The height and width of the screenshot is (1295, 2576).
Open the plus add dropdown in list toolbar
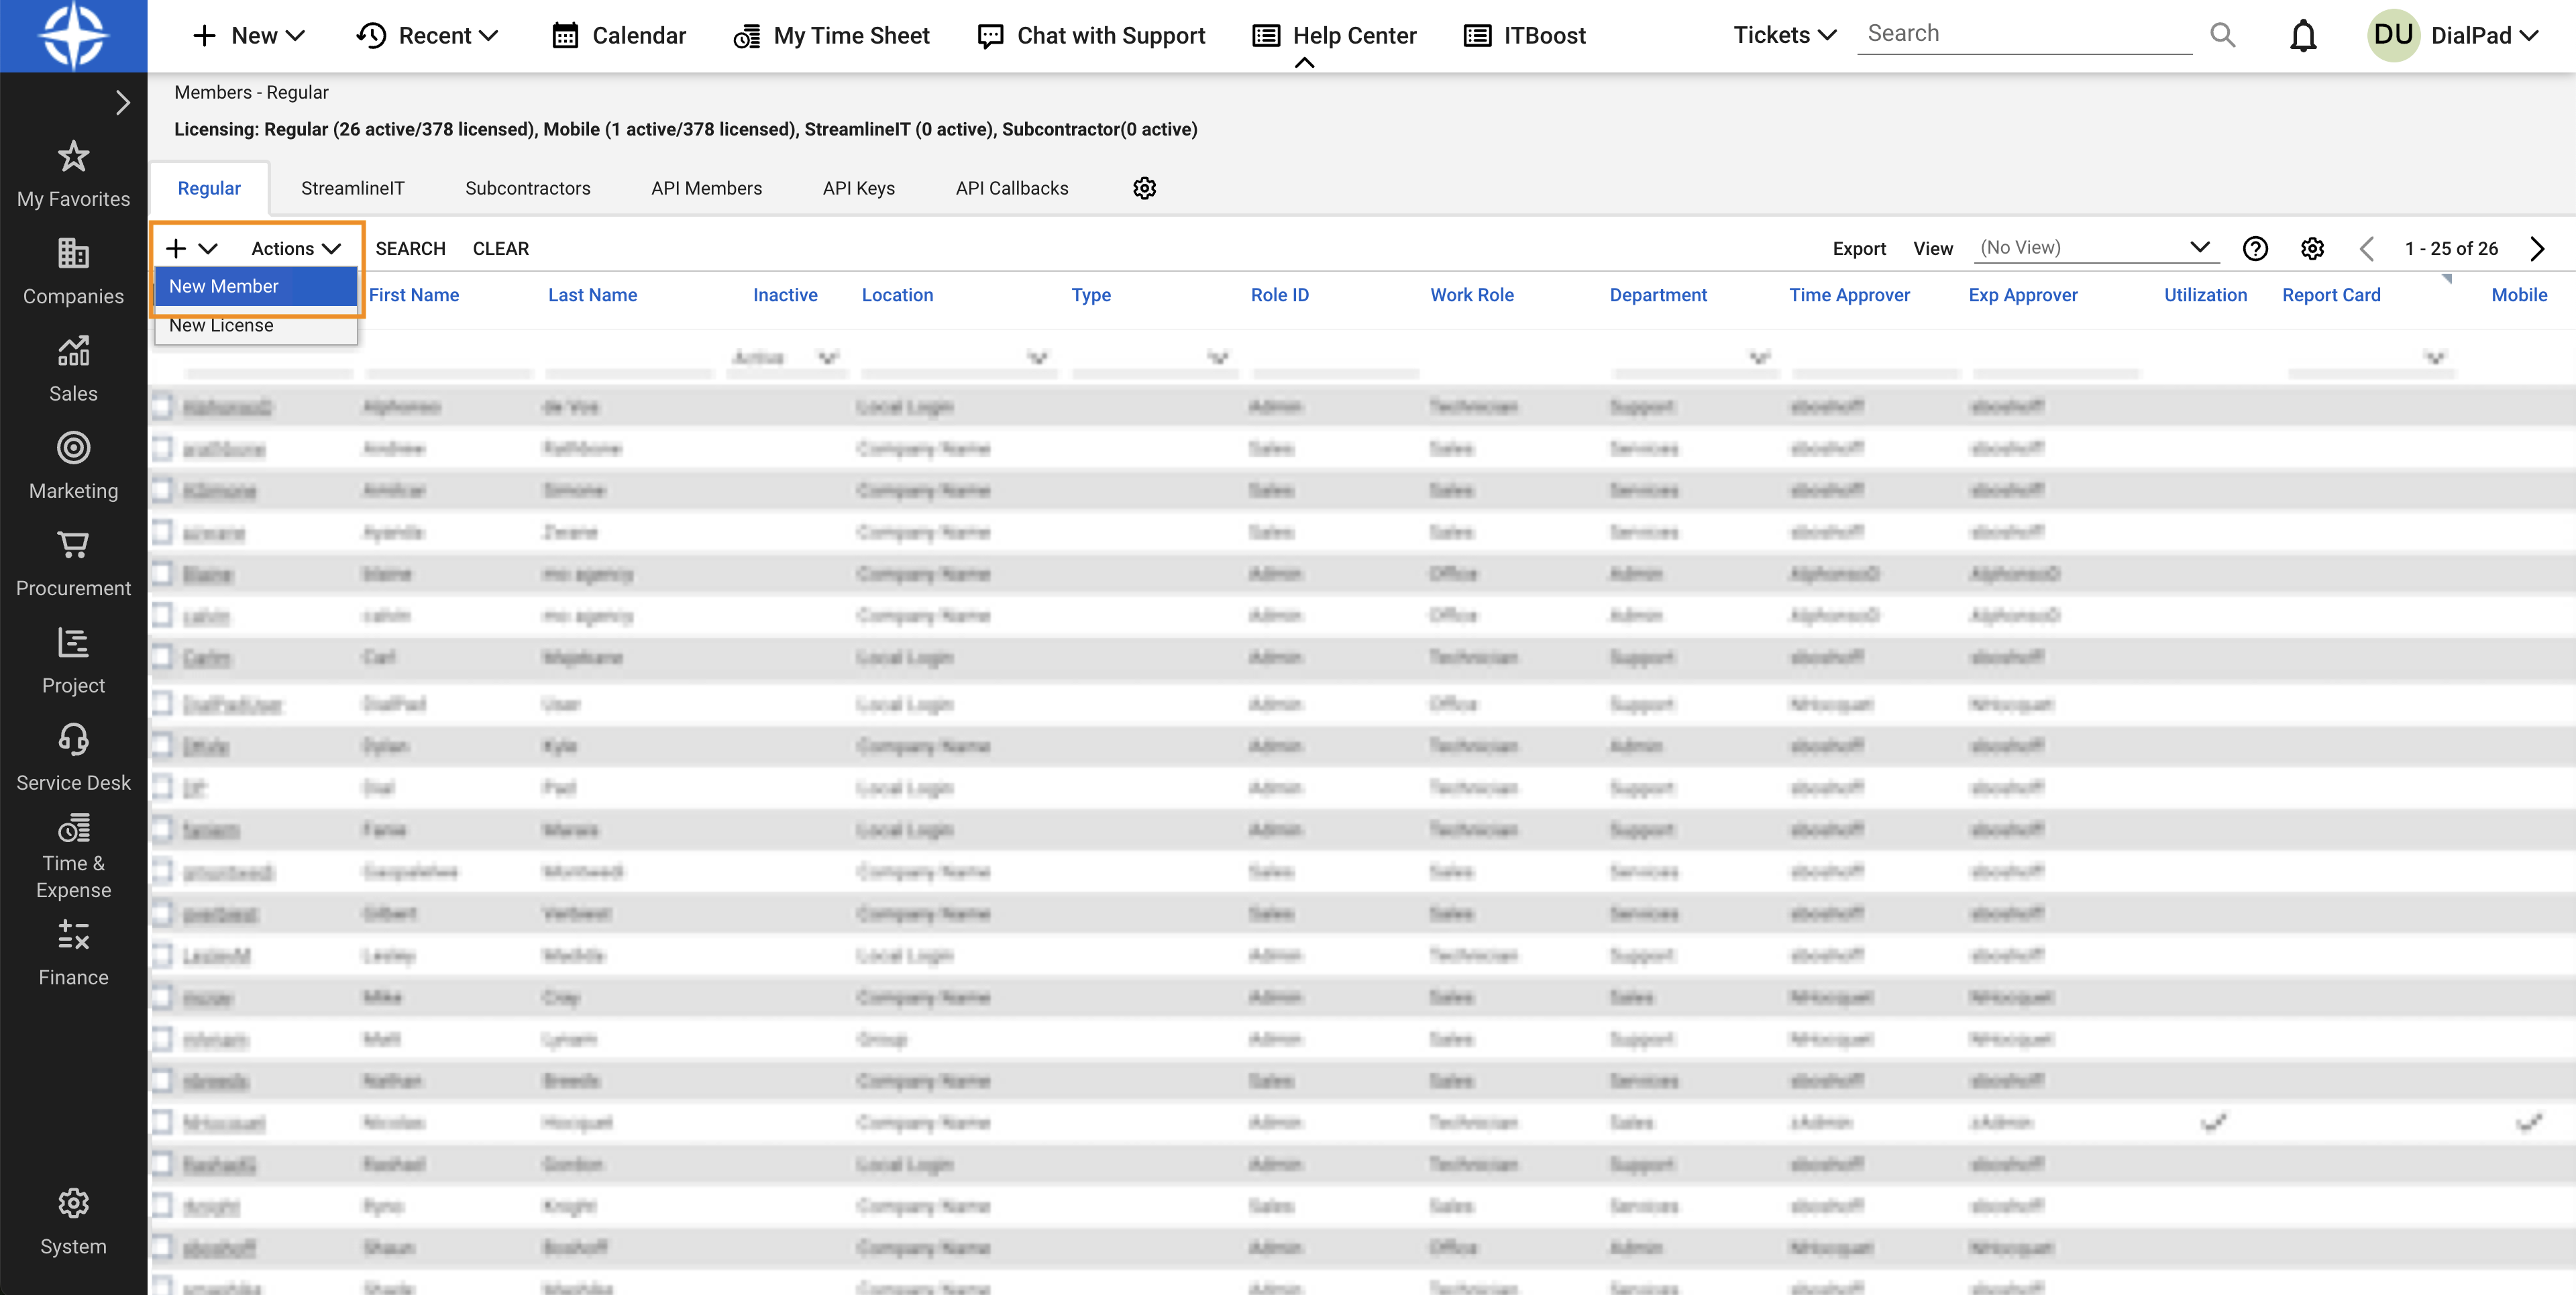(x=191, y=249)
